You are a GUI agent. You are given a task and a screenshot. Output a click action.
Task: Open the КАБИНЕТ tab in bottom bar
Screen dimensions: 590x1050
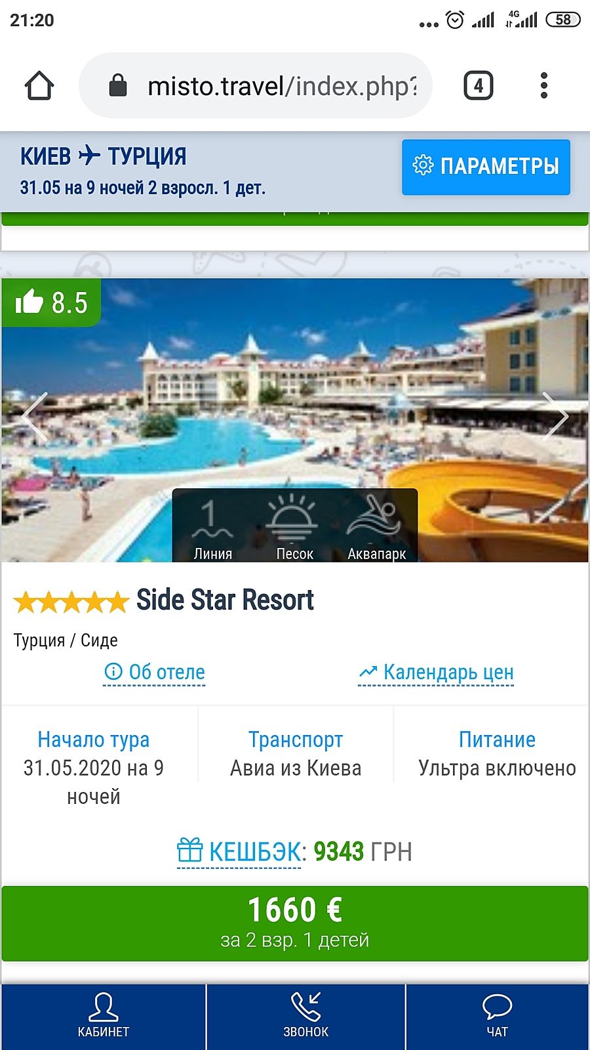point(104,1016)
